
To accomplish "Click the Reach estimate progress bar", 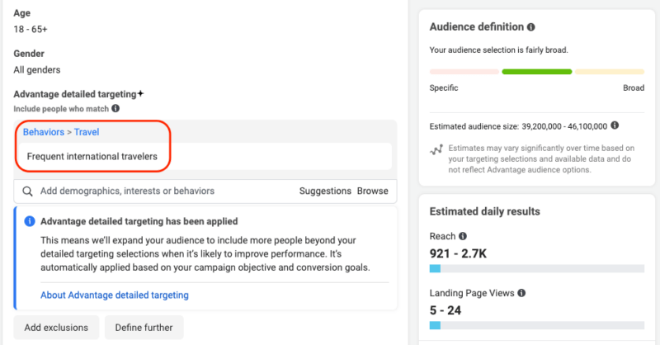I will click(x=536, y=268).
